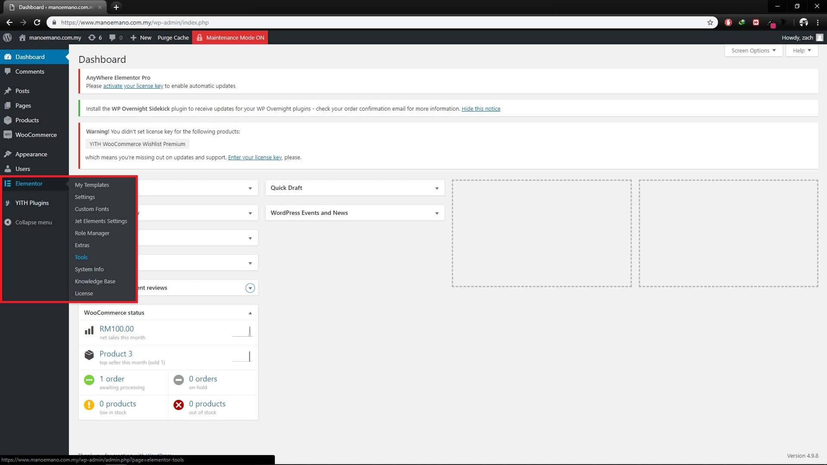Click the plus icon next to New

tap(133, 37)
